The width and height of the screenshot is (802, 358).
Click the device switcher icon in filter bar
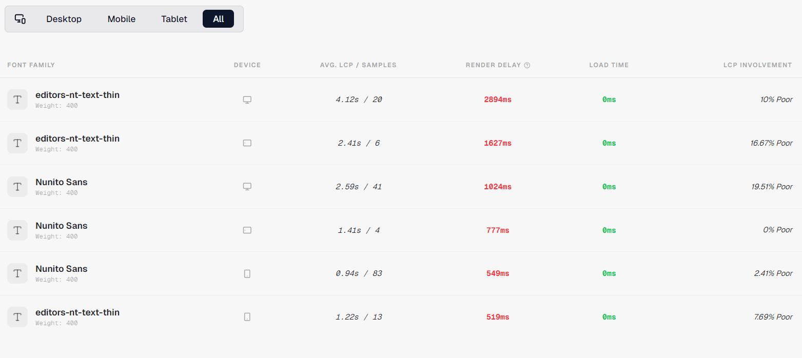pos(20,18)
